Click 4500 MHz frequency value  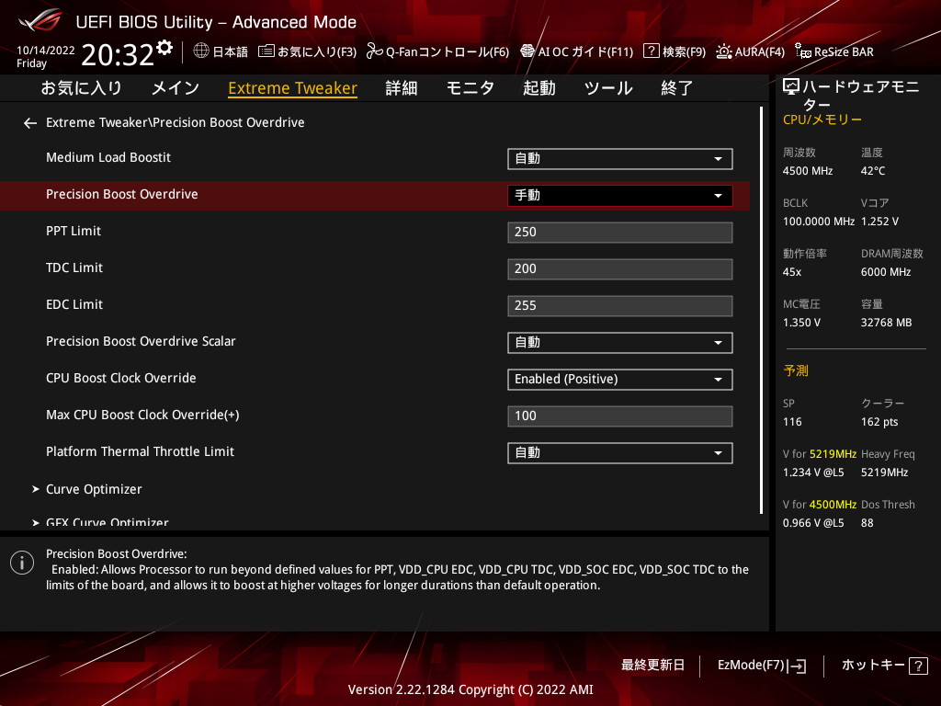(808, 171)
